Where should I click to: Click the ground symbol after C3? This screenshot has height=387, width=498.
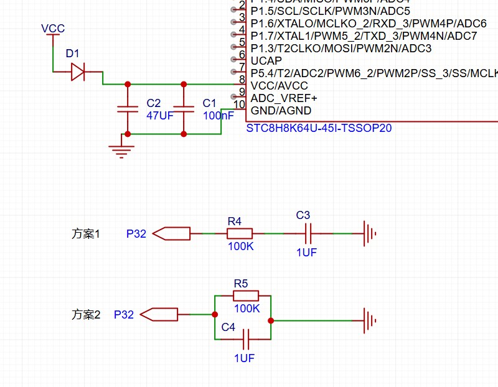[370, 234]
